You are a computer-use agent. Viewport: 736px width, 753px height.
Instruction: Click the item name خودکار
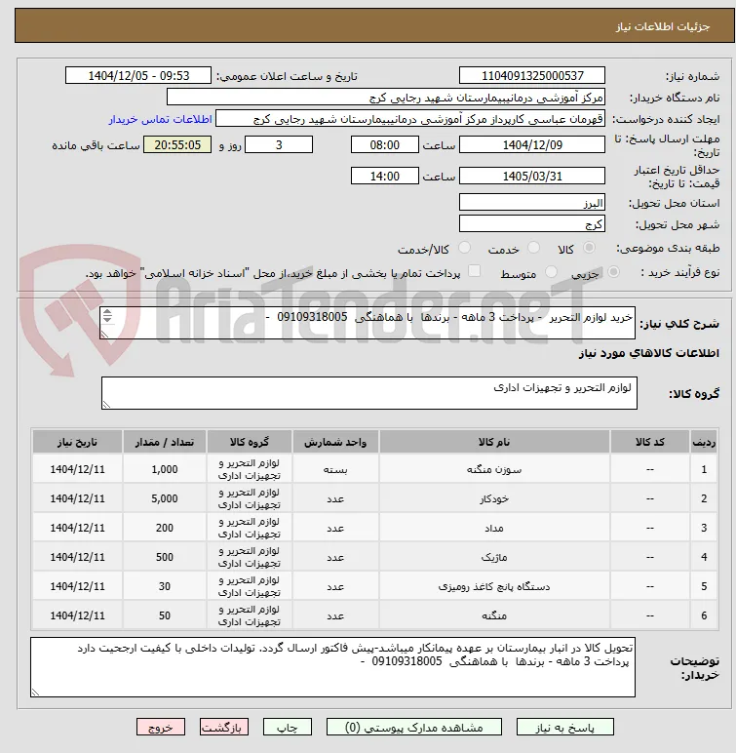[494, 498]
